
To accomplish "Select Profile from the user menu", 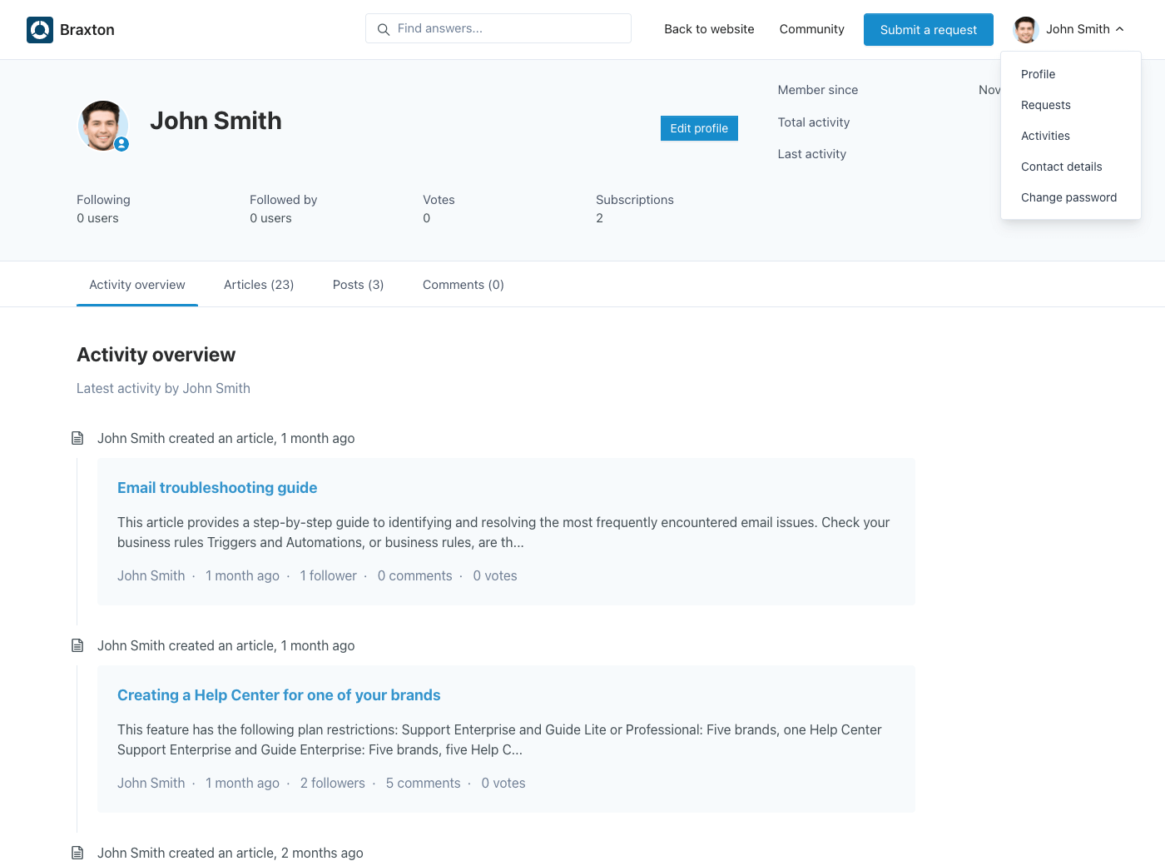I will click(1038, 74).
